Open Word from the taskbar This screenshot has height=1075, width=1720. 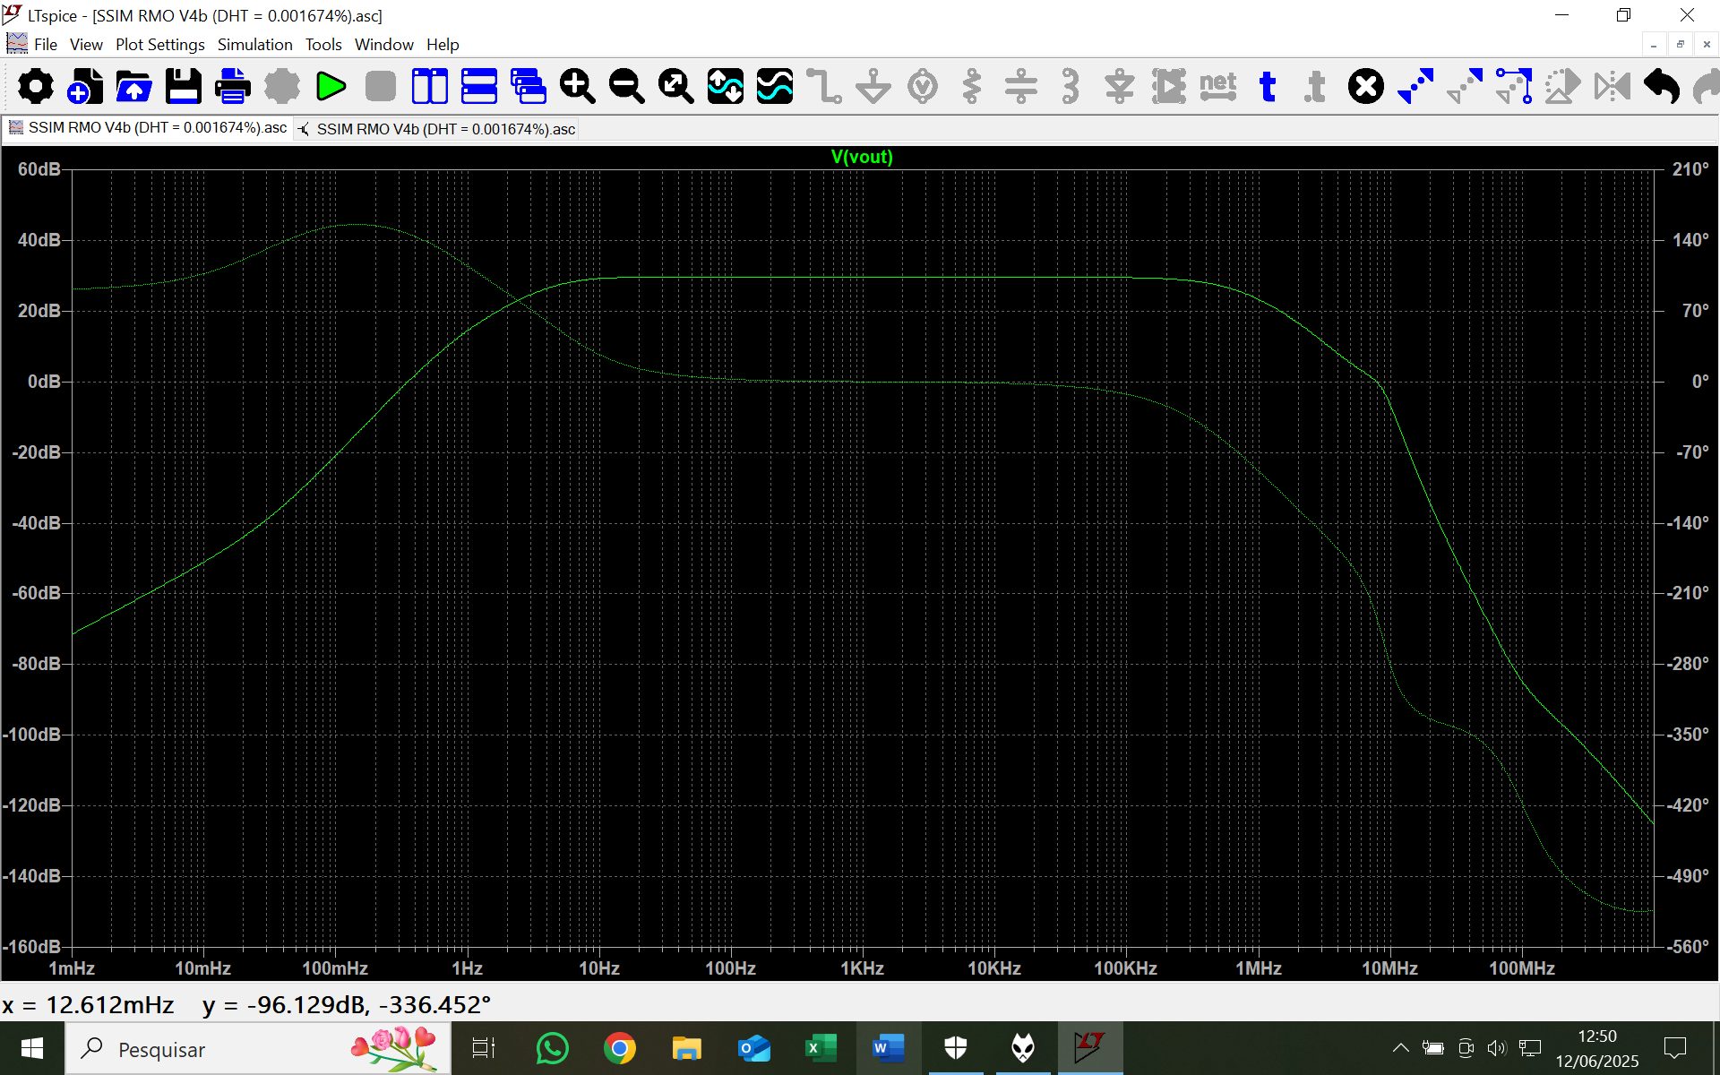[x=888, y=1048]
